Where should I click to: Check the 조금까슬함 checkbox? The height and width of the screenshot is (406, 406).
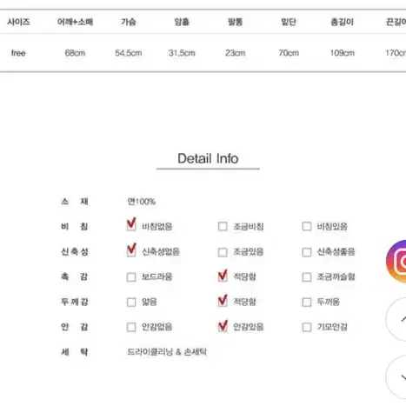[x=307, y=277]
